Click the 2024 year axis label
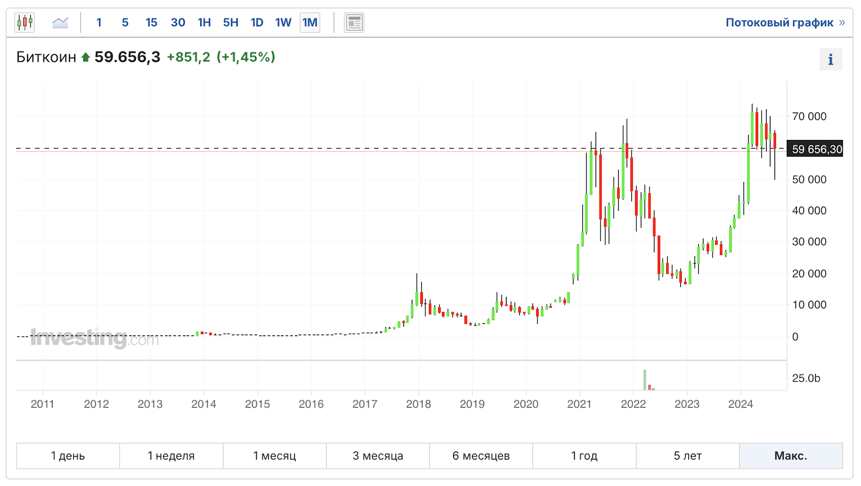Screen dimensions: 861x486 (740, 404)
